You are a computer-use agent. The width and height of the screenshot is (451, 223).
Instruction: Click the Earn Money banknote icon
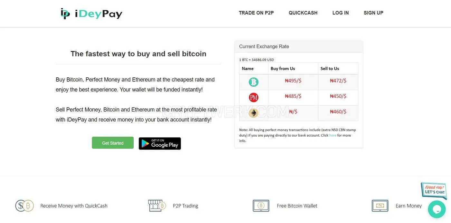380,206
